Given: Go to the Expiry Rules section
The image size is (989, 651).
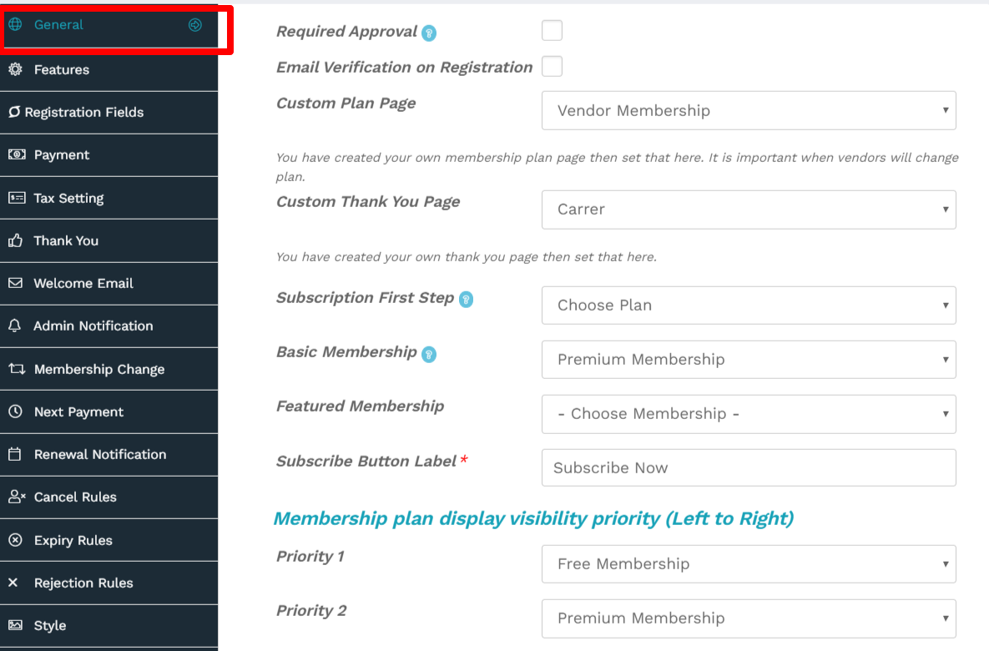Looking at the screenshot, I should 73,541.
